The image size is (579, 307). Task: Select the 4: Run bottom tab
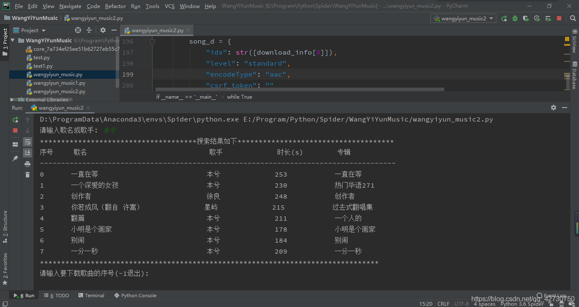[x=25, y=296]
